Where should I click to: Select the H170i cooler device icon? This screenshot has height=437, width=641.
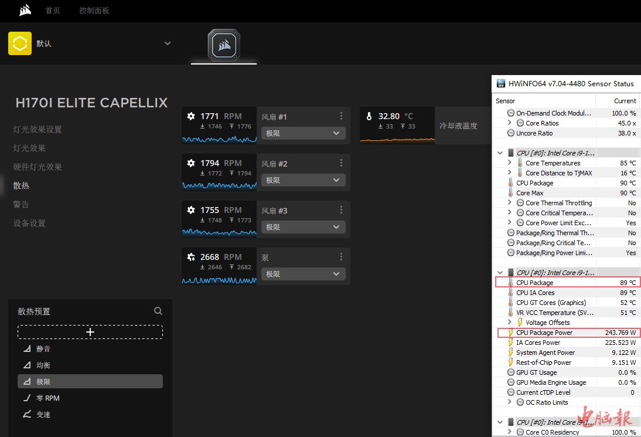224,45
